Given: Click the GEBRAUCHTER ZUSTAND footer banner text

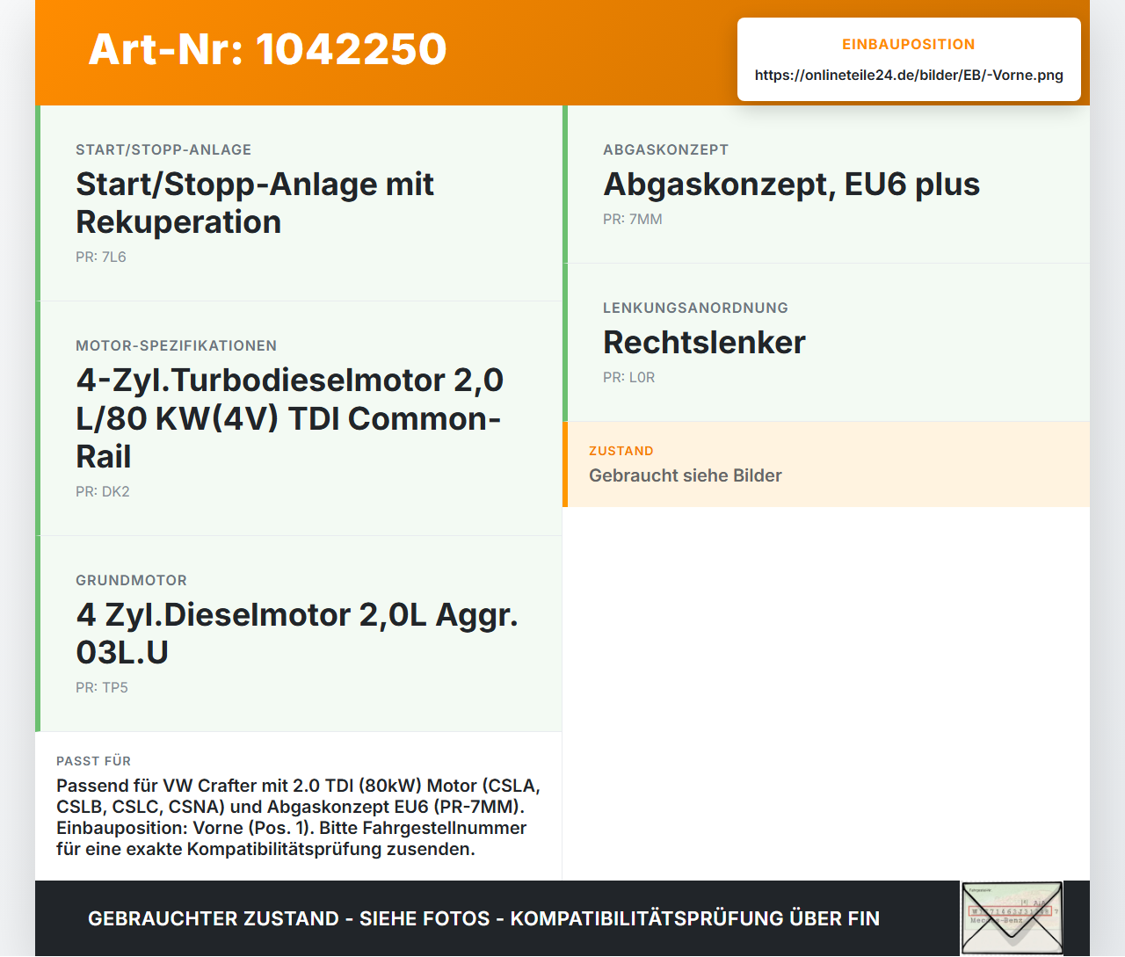Looking at the screenshot, I should click(x=483, y=918).
